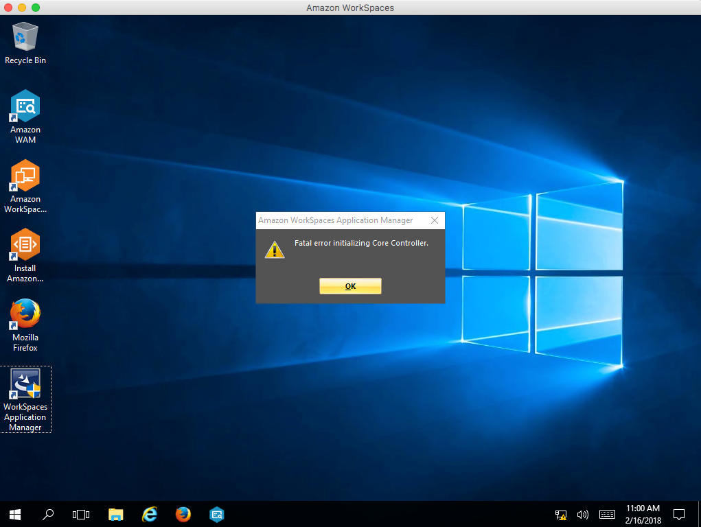Launch Internet Explorer from the taskbar
The width and height of the screenshot is (701, 527).
[149, 514]
